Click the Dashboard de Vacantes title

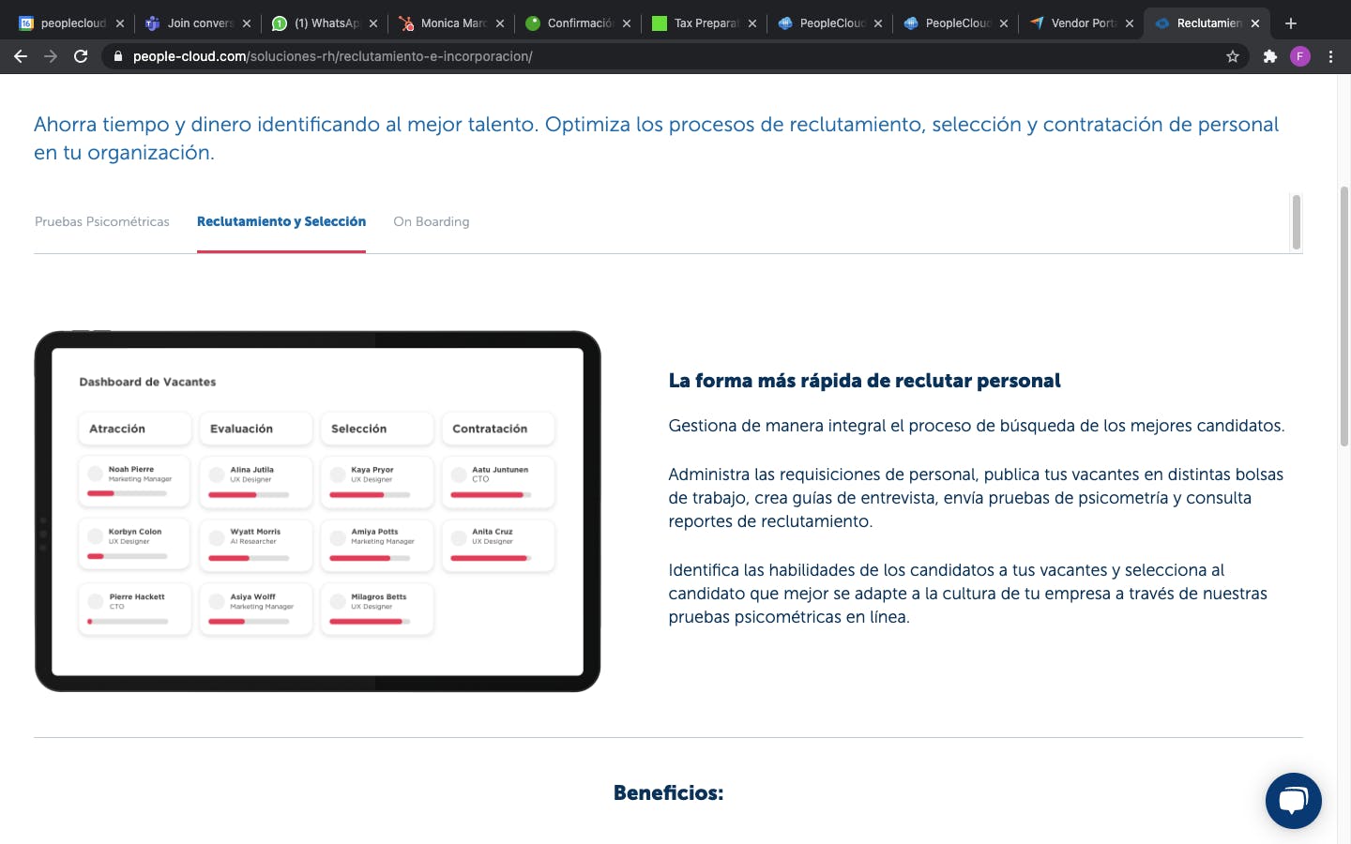pos(147,382)
